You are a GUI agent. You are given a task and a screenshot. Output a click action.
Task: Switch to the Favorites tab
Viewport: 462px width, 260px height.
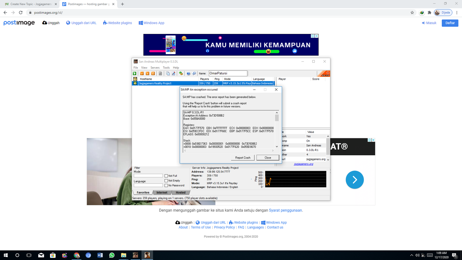pos(143,192)
